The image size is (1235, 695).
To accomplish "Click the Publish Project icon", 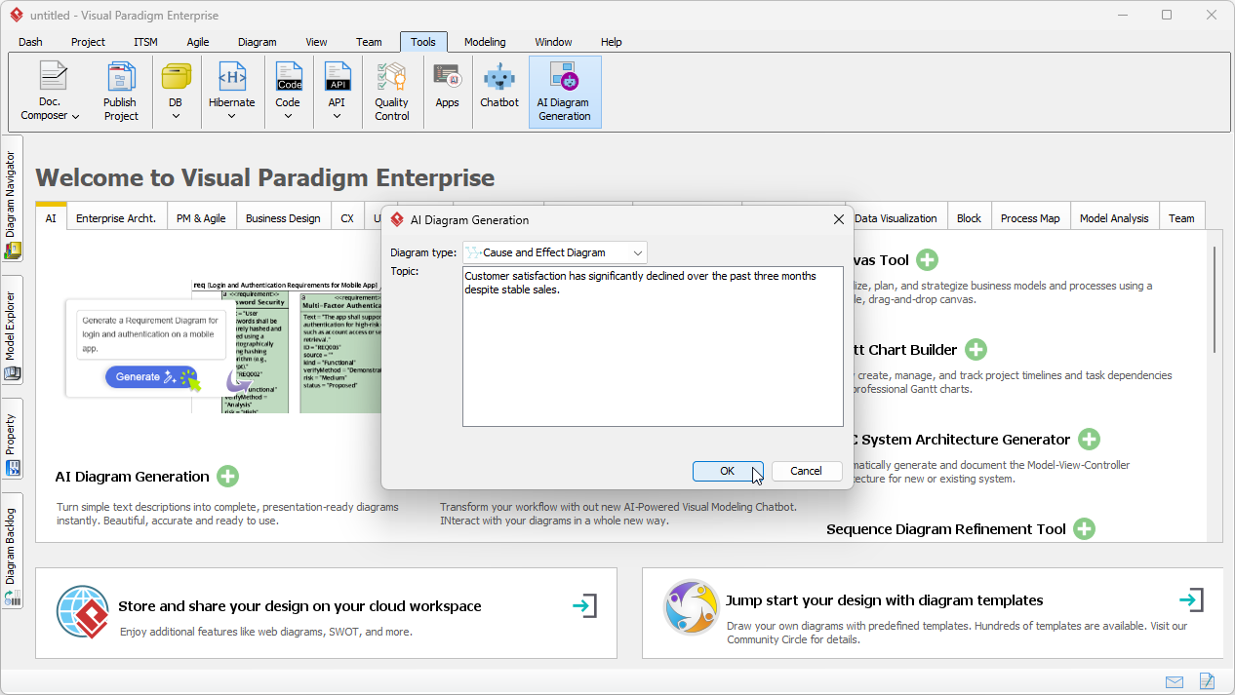I will (121, 92).
